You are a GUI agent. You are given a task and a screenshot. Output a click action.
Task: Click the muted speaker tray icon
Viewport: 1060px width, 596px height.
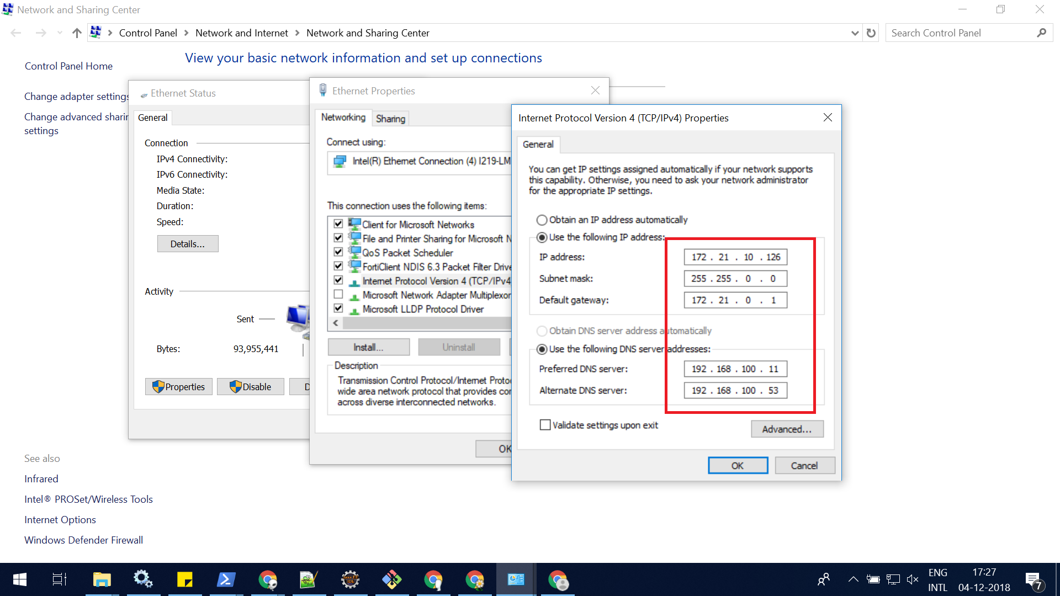pos(913,579)
